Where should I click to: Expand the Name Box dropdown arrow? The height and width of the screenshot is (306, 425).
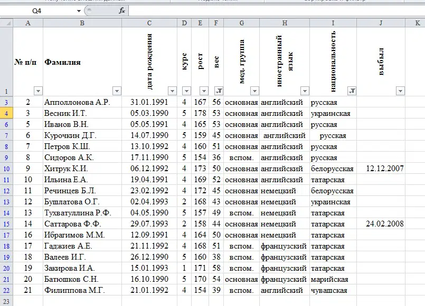tap(79, 11)
